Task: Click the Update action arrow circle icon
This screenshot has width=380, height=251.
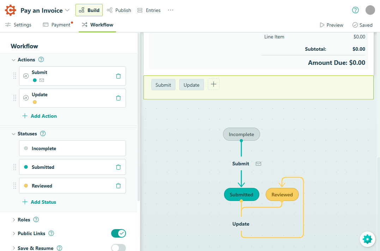Action: (26, 98)
